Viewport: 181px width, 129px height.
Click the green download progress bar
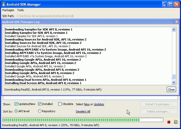pos(83,120)
